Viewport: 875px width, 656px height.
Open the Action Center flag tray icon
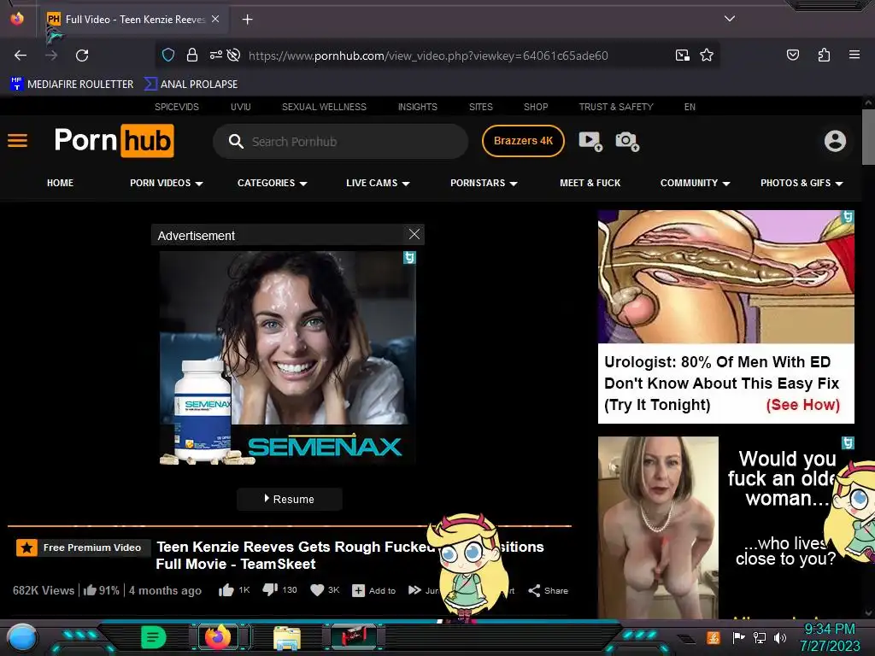[x=738, y=637]
